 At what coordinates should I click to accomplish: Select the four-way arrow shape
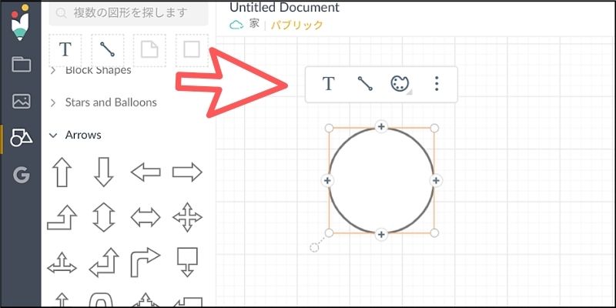(187, 217)
